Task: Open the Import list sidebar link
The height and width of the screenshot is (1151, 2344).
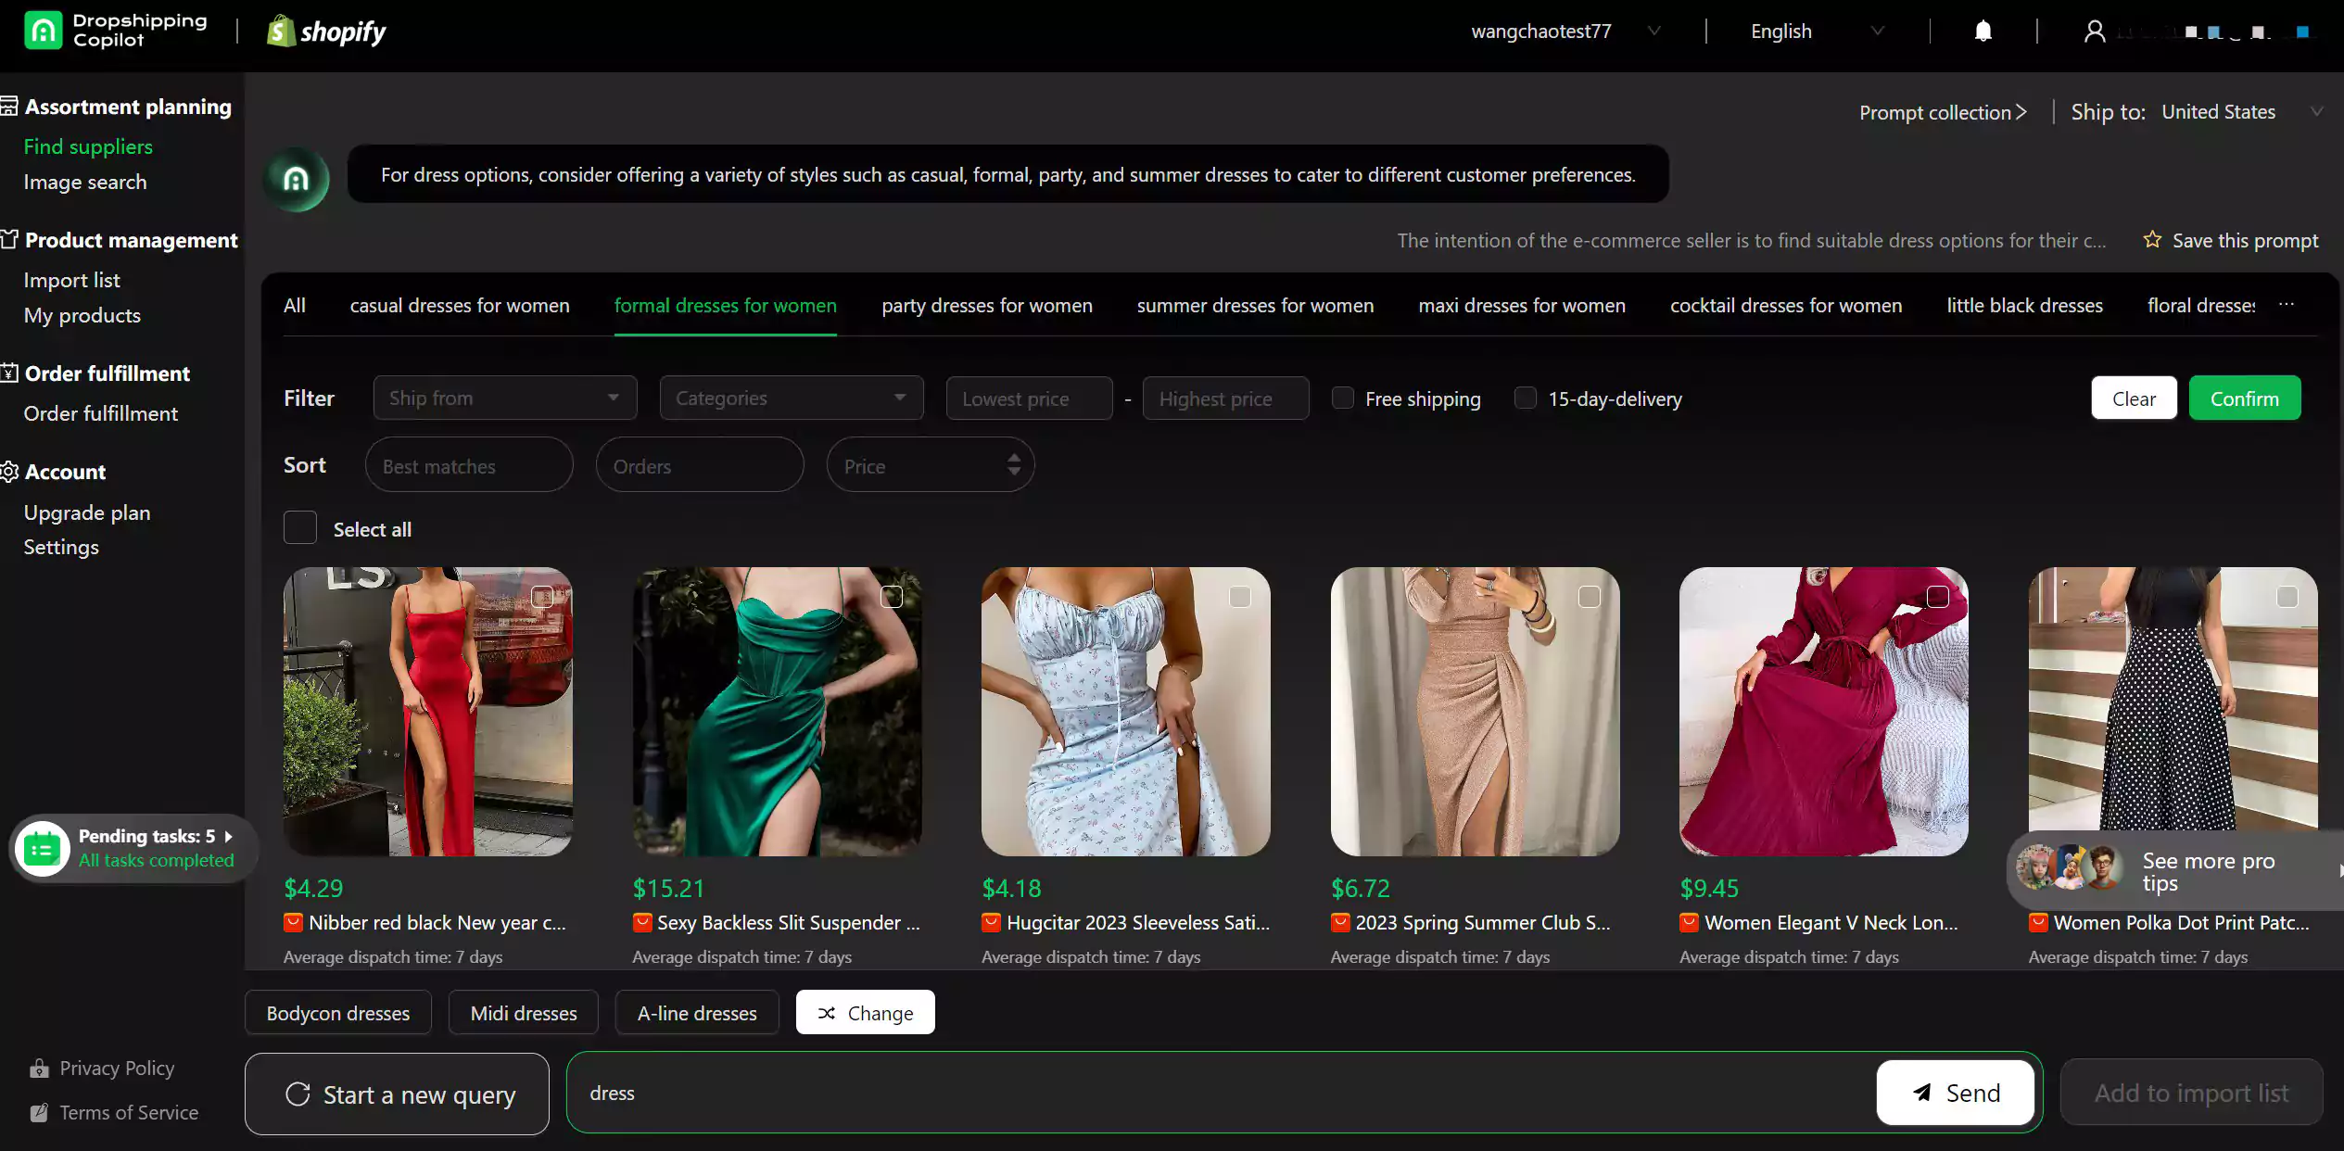Action: pos(72,281)
